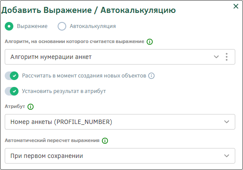Select the Выражение radio button circle

pos(9,26)
